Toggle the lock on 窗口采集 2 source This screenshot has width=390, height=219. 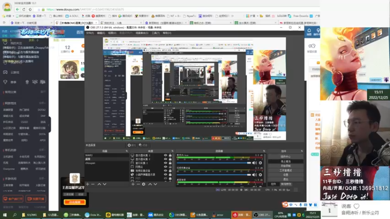tap(170, 163)
